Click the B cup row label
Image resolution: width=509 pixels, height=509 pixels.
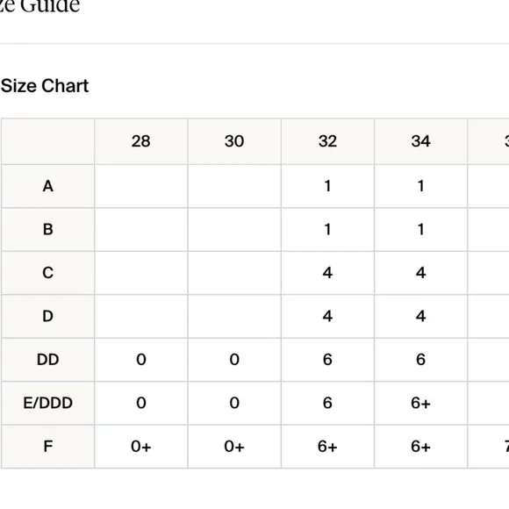click(47, 230)
